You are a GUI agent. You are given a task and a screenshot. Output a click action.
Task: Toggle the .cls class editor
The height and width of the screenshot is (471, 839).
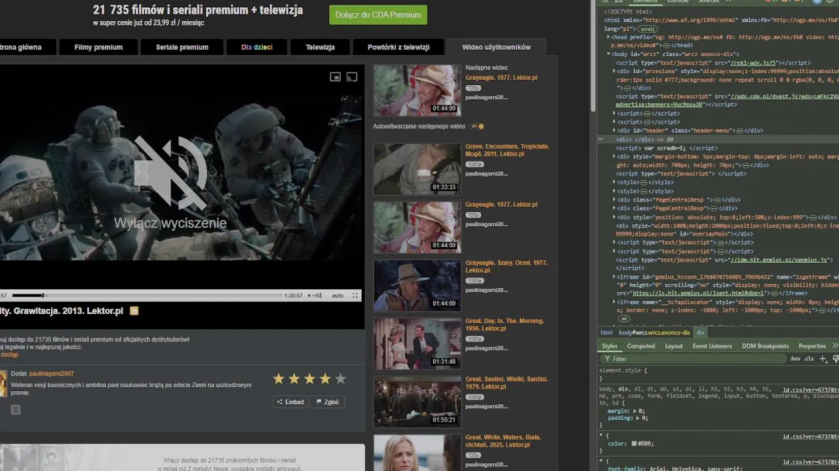coord(809,358)
